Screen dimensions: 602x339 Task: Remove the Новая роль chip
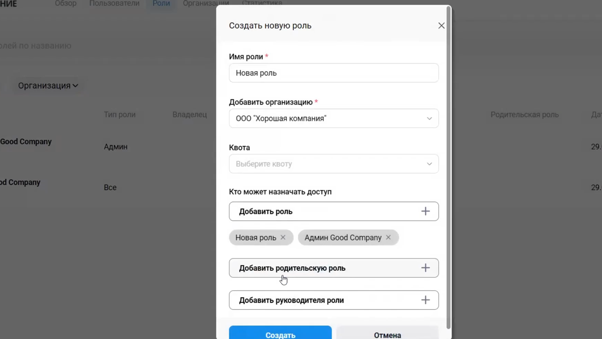tap(283, 238)
